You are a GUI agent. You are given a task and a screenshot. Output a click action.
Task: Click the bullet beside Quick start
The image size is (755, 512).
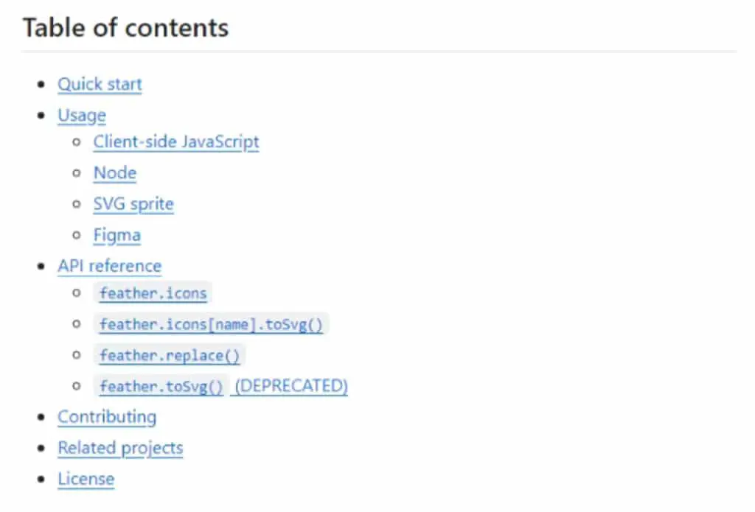[x=41, y=85]
